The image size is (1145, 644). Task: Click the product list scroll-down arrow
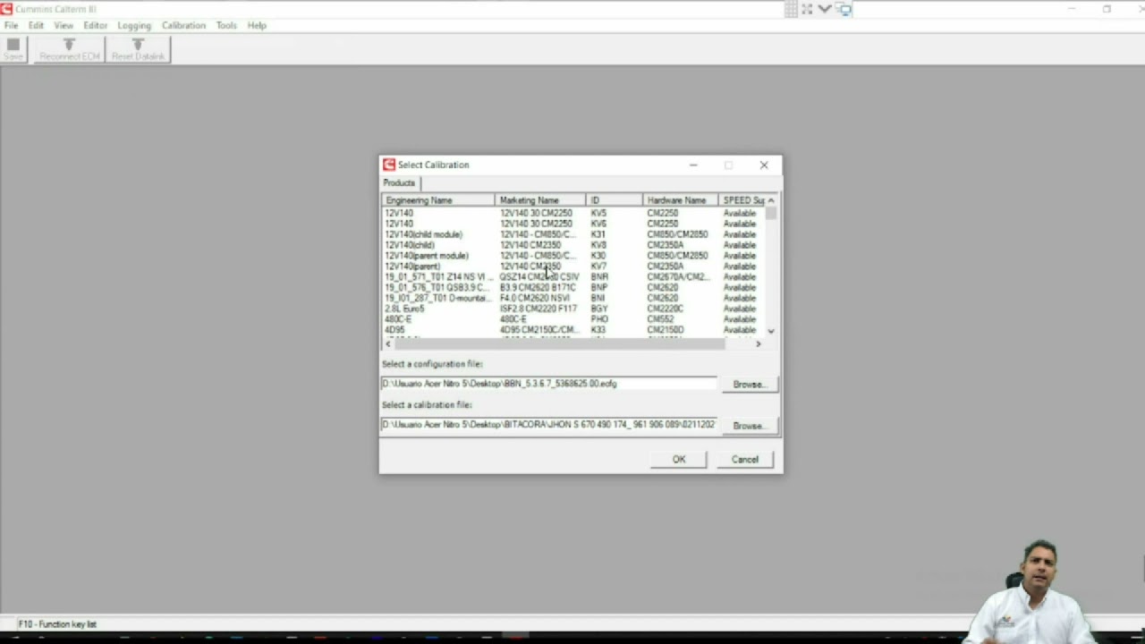click(771, 331)
